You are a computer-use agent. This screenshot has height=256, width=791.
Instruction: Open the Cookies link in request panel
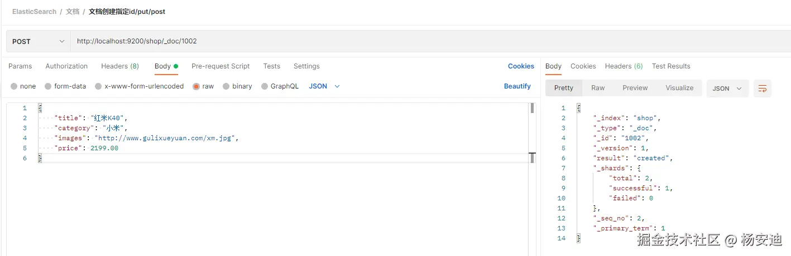tap(521, 66)
